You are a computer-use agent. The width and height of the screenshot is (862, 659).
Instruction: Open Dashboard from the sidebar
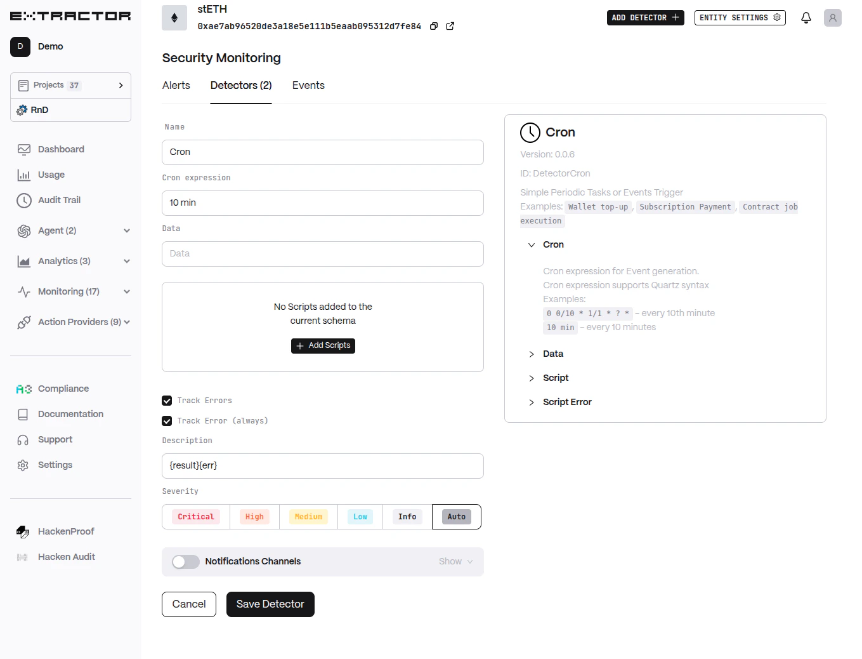tap(61, 149)
